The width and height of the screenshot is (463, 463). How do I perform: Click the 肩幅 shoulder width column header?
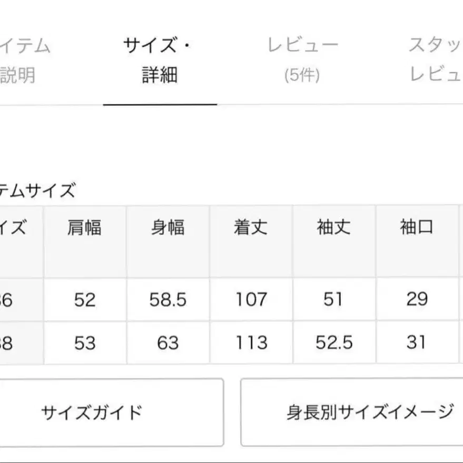pos(84,228)
